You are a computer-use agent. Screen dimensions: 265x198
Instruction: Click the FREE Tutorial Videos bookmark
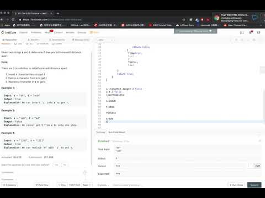click(161, 25)
